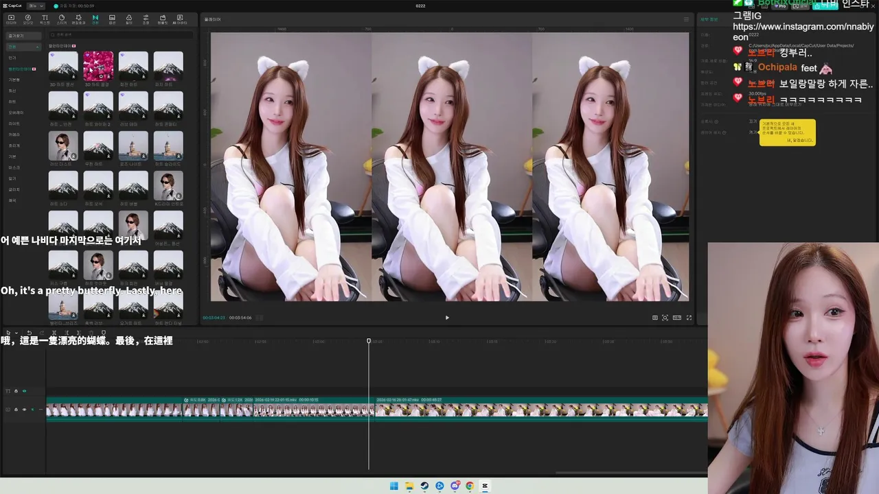
Task: Select the 라이트 category
Action: pyautogui.click(x=14, y=123)
